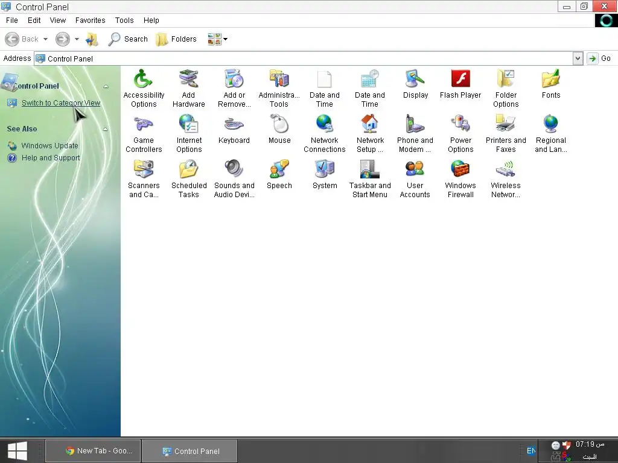Switch to New Tab Chrome taskbar button

point(93,451)
